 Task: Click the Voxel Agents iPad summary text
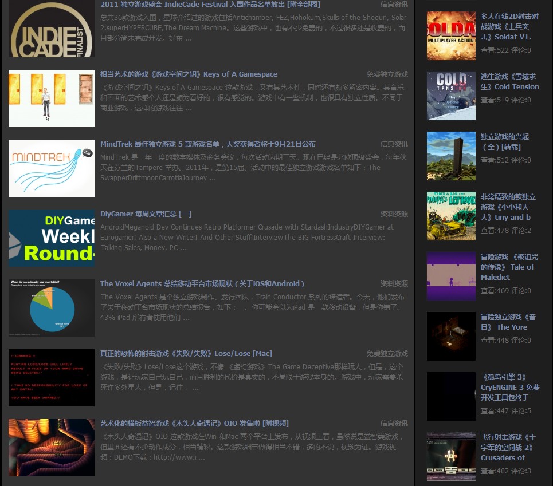[x=252, y=307]
